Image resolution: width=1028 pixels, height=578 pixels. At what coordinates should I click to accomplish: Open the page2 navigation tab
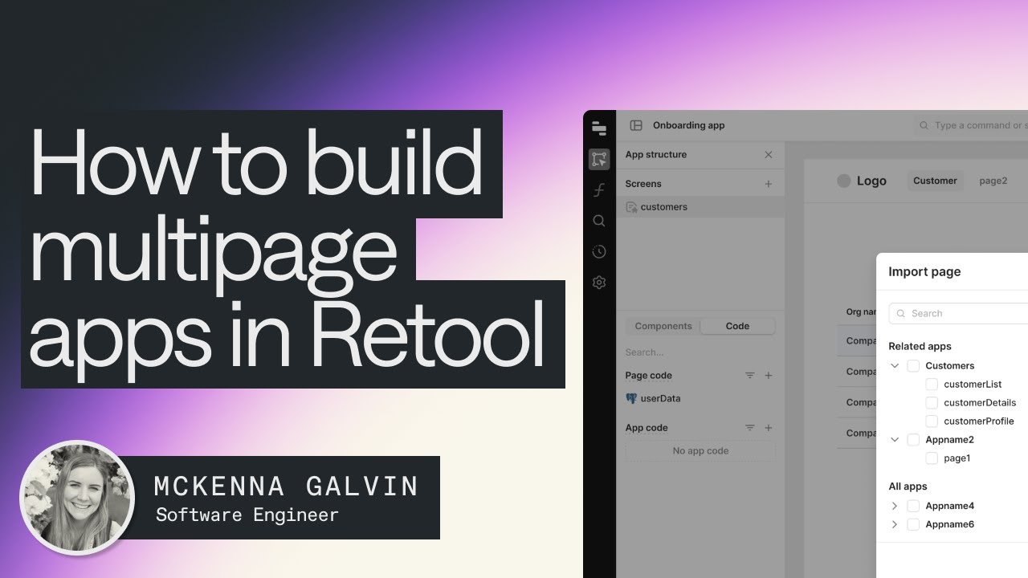993,181
